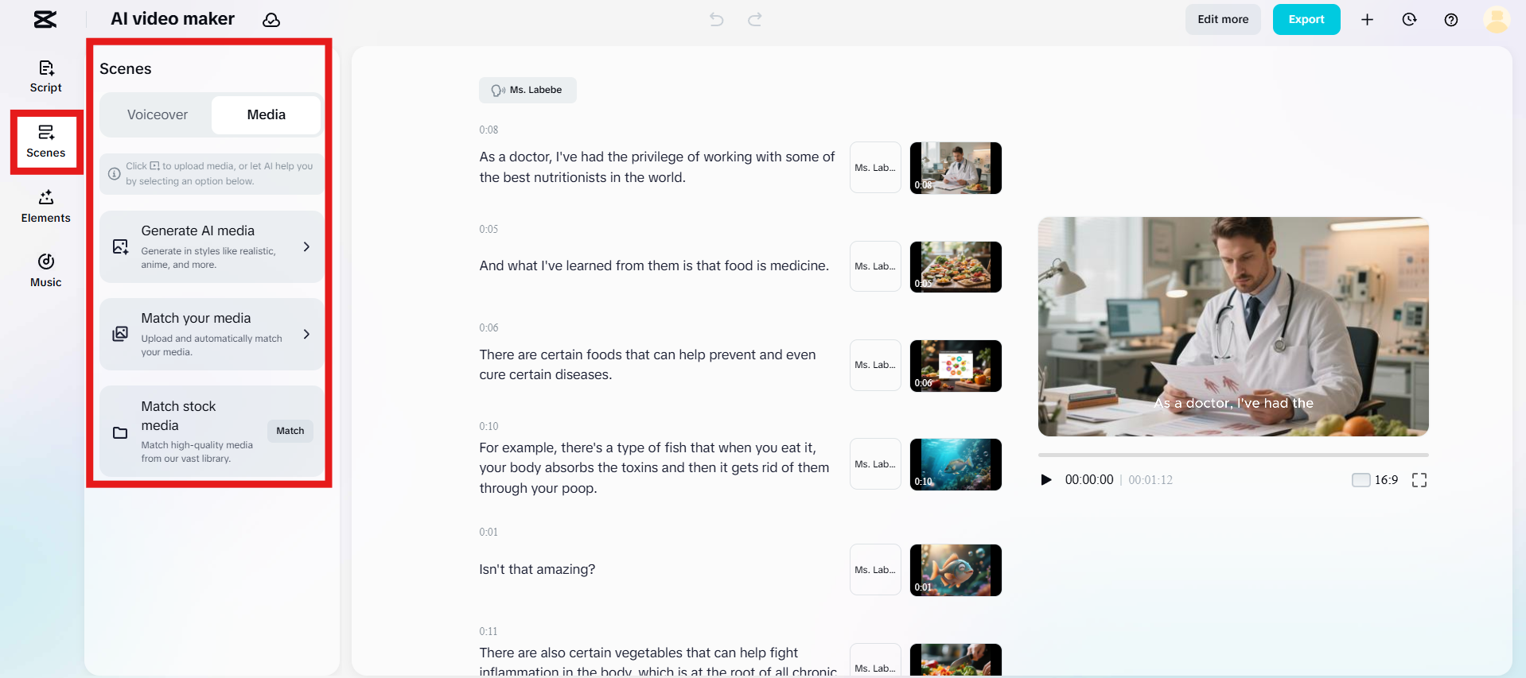Click the Export button

click(x=1306, y=20)
